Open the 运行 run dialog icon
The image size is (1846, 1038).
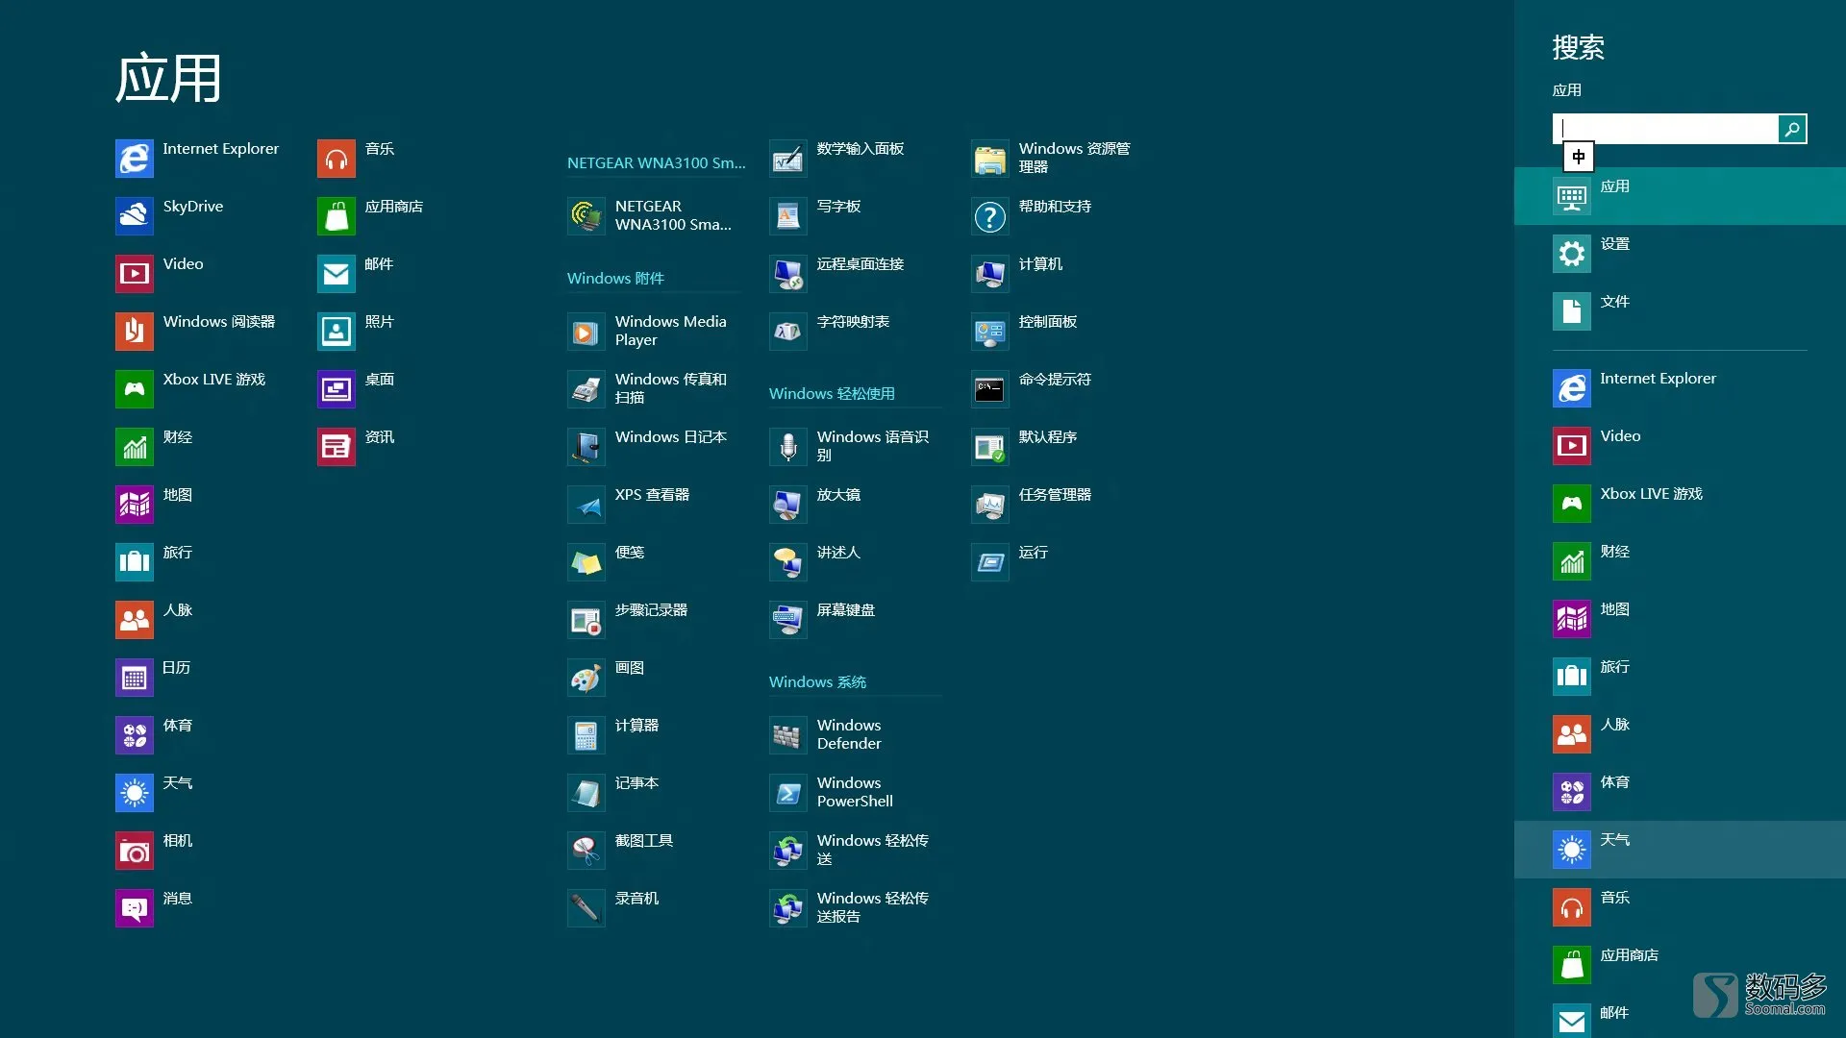[x=990, y=562]
